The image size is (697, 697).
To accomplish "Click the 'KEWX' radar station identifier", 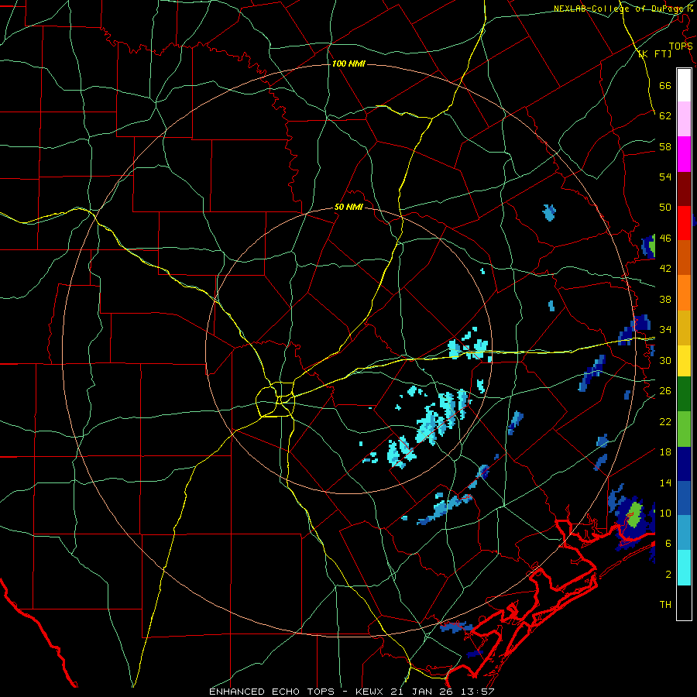I will click(x=369, y=692).
